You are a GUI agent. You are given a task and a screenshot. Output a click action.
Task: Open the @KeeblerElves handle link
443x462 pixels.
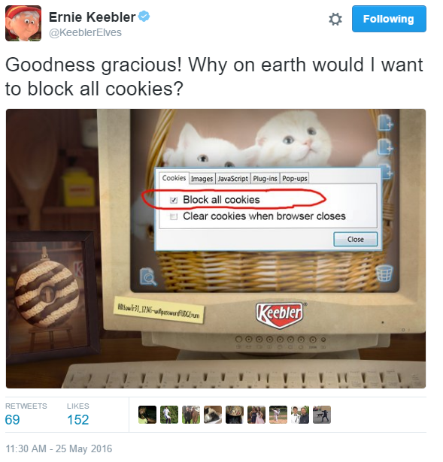(x=85, y=32)
